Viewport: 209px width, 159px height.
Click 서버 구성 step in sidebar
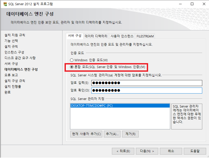[x=11, y=64]
